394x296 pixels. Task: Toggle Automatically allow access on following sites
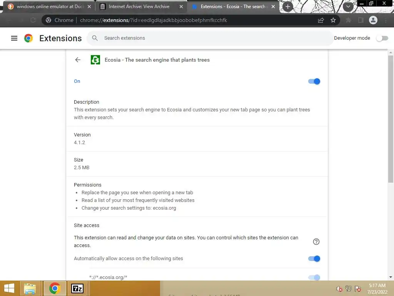pos(314,259)
